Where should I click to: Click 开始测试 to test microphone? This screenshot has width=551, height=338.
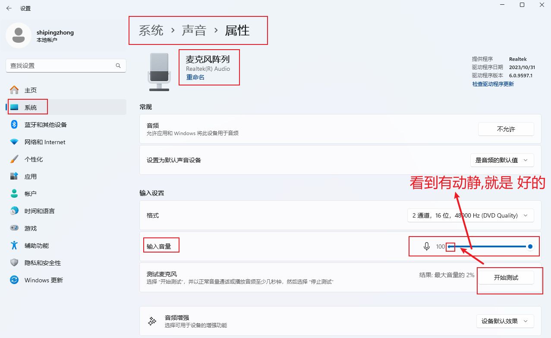point(506,278)
